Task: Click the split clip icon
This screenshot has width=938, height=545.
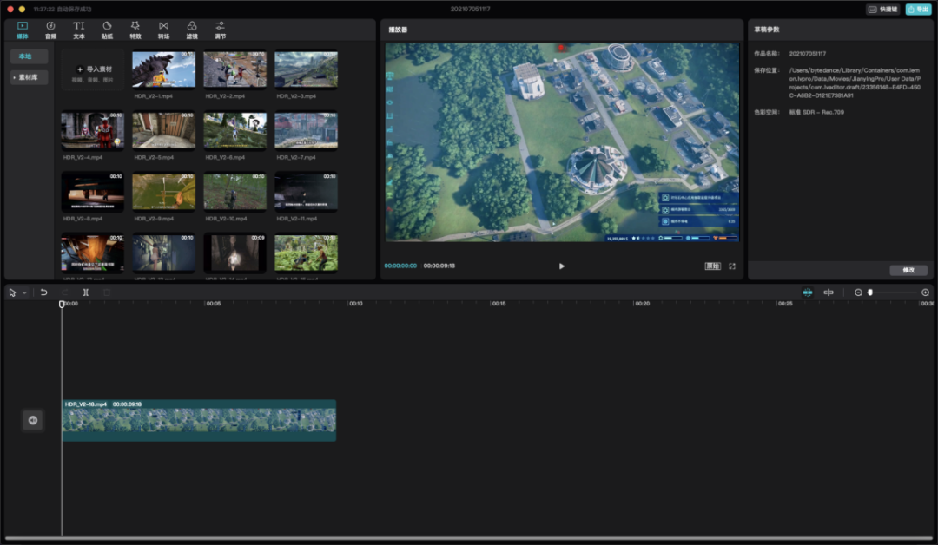Action: pyautogui.click(x=85, y=292)
